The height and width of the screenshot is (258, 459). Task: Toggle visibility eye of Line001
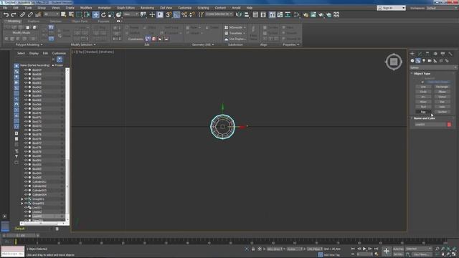26,207
